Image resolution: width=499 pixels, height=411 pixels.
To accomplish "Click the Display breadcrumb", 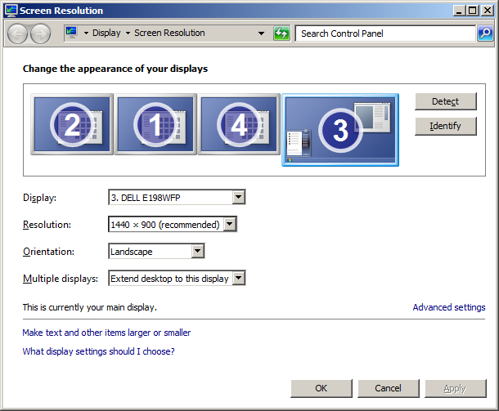I will [106, 33].
